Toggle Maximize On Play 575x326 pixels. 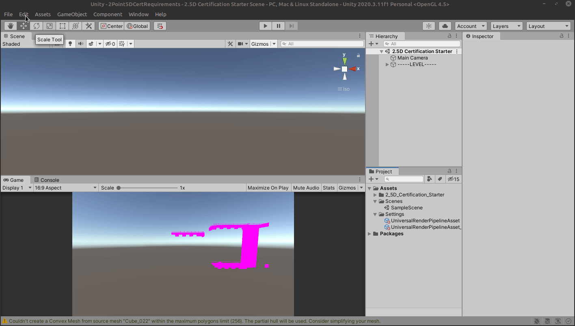268,188
